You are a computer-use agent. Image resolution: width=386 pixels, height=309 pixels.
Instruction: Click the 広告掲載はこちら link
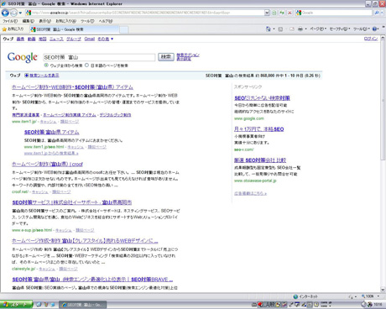250,193
